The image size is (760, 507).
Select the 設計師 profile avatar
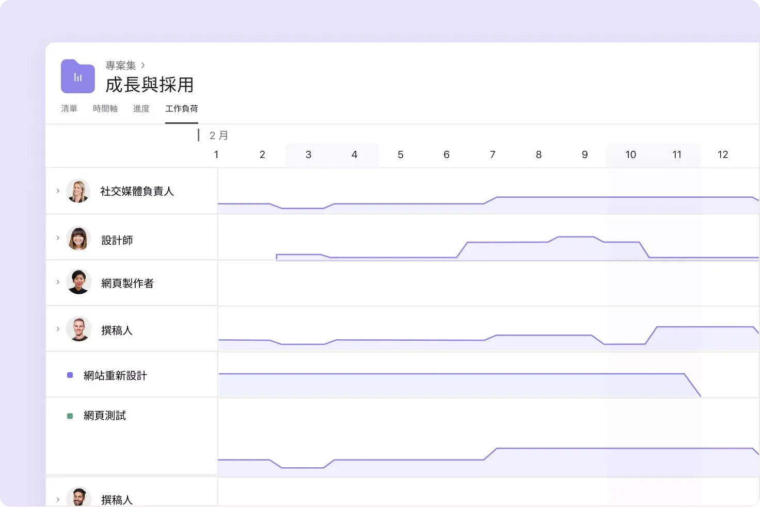78,239
